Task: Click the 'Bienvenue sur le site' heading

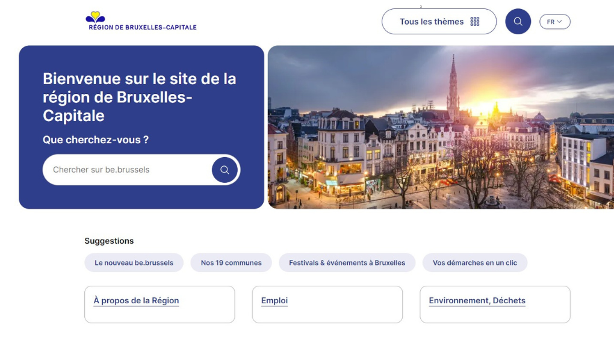Action: pyautogui.click(x=139, y=96)
